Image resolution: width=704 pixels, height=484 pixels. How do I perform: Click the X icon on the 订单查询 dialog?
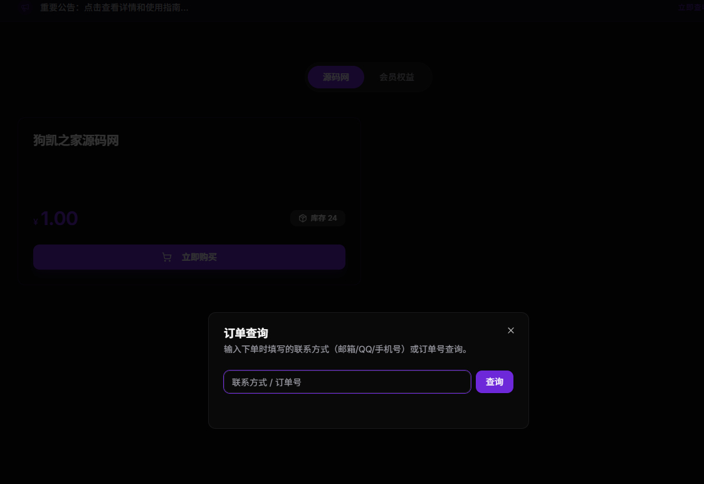pos(510,330)
